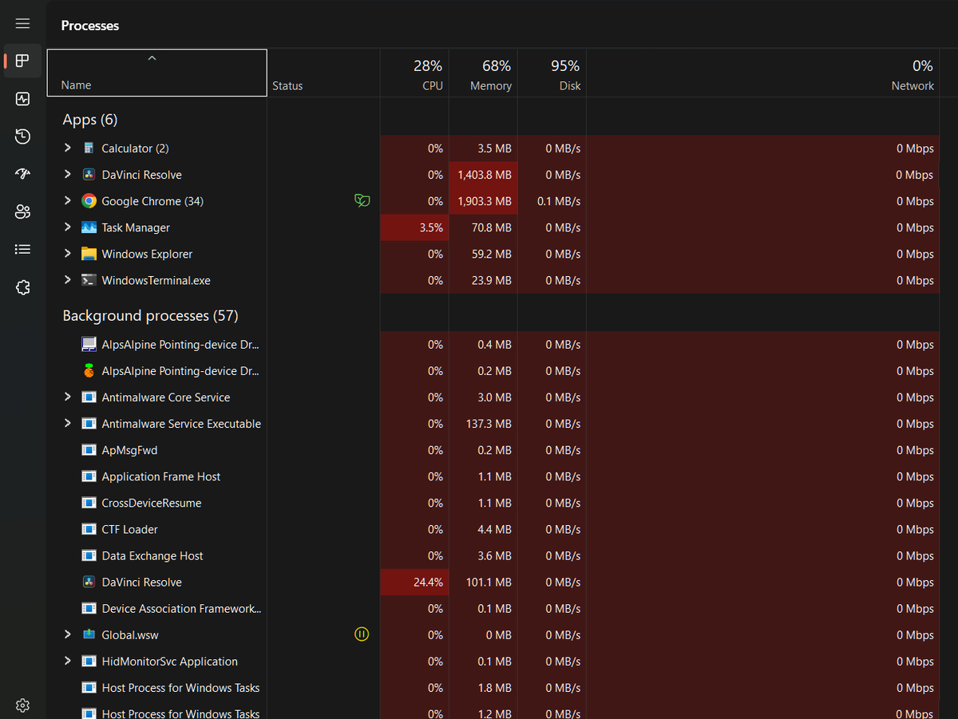Screen dimensions: 958x719
Task: Expand the Calculator (2) process group
Action: coord(67,148)
